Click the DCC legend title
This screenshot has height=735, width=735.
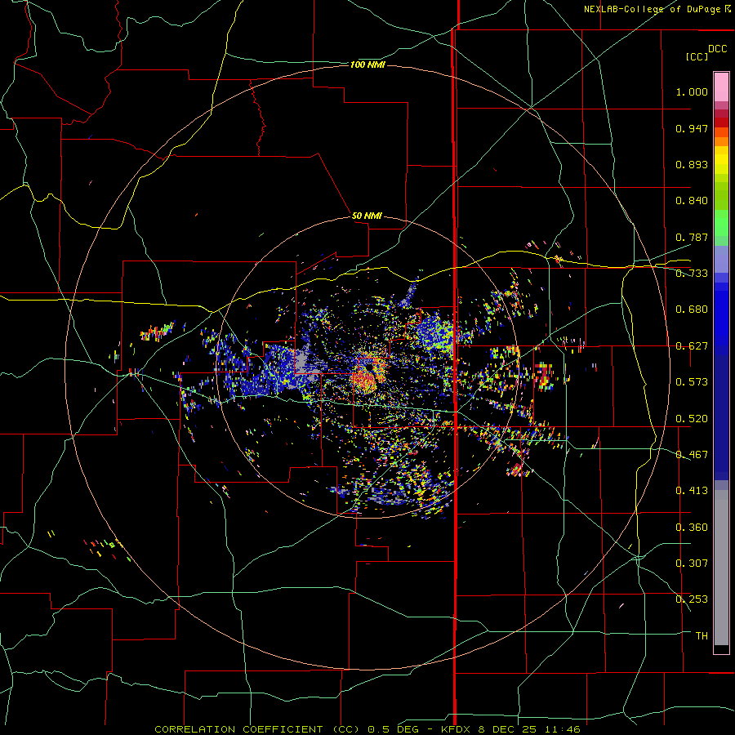[717, 49]
